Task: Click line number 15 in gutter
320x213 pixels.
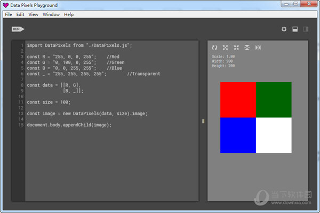Action: click(20, 125)
